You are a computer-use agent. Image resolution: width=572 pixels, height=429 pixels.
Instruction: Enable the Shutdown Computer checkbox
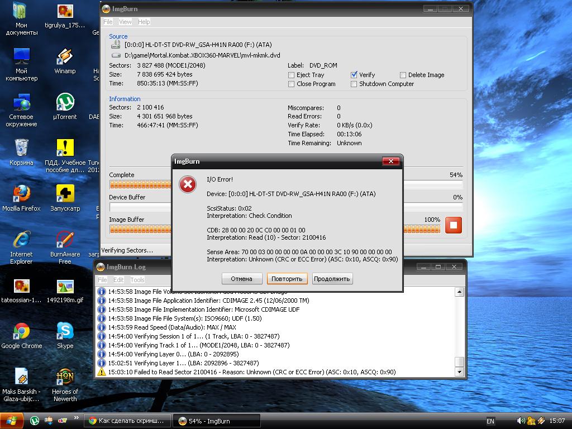click(354, 84)
